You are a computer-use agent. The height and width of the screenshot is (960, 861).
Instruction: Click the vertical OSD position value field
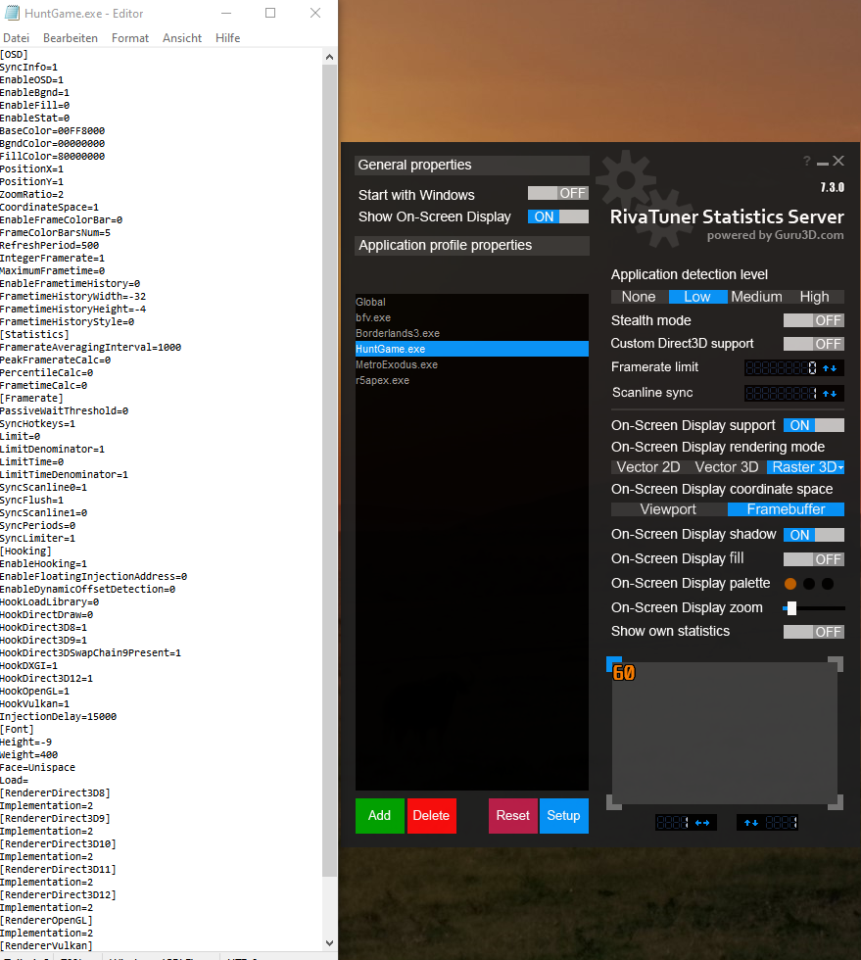pyautogui.click(x=782, y=823)
